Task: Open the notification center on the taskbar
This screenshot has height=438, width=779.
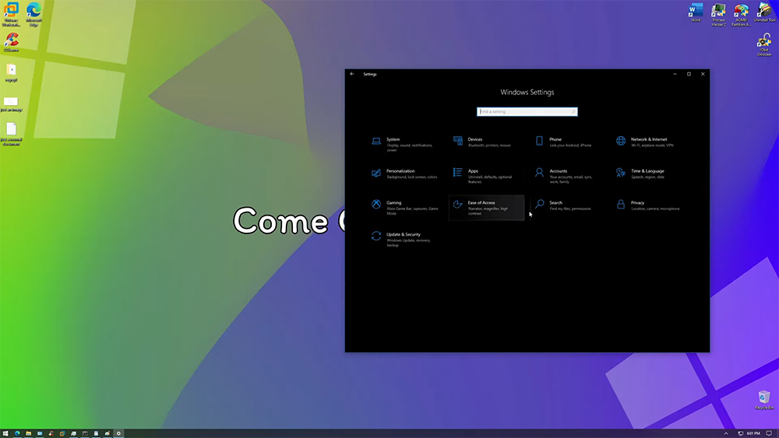Action: [x=769, y=433]
